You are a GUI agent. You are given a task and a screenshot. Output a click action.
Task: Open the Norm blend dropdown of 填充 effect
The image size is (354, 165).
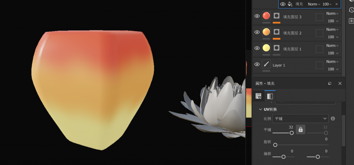click(x=314, y=4)
